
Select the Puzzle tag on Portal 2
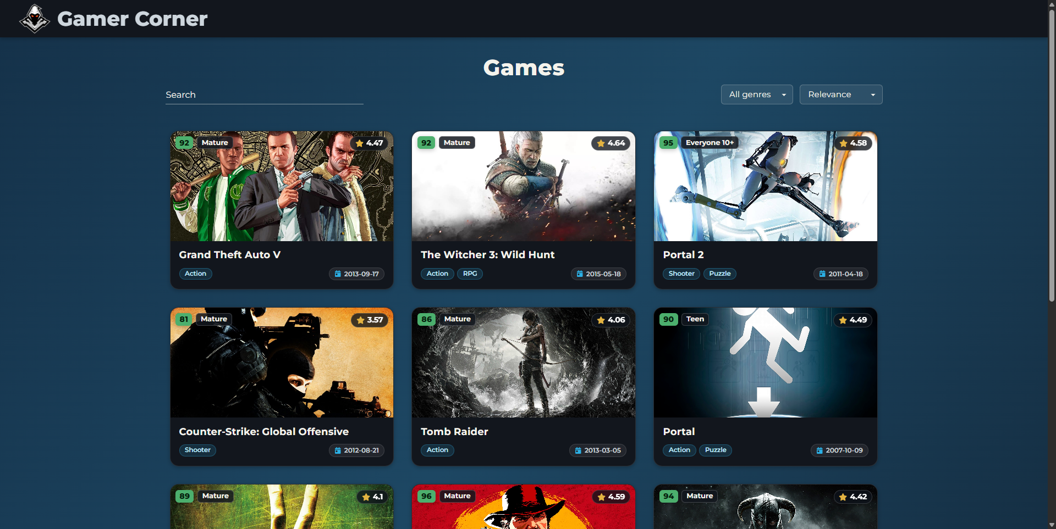(720, 274)
